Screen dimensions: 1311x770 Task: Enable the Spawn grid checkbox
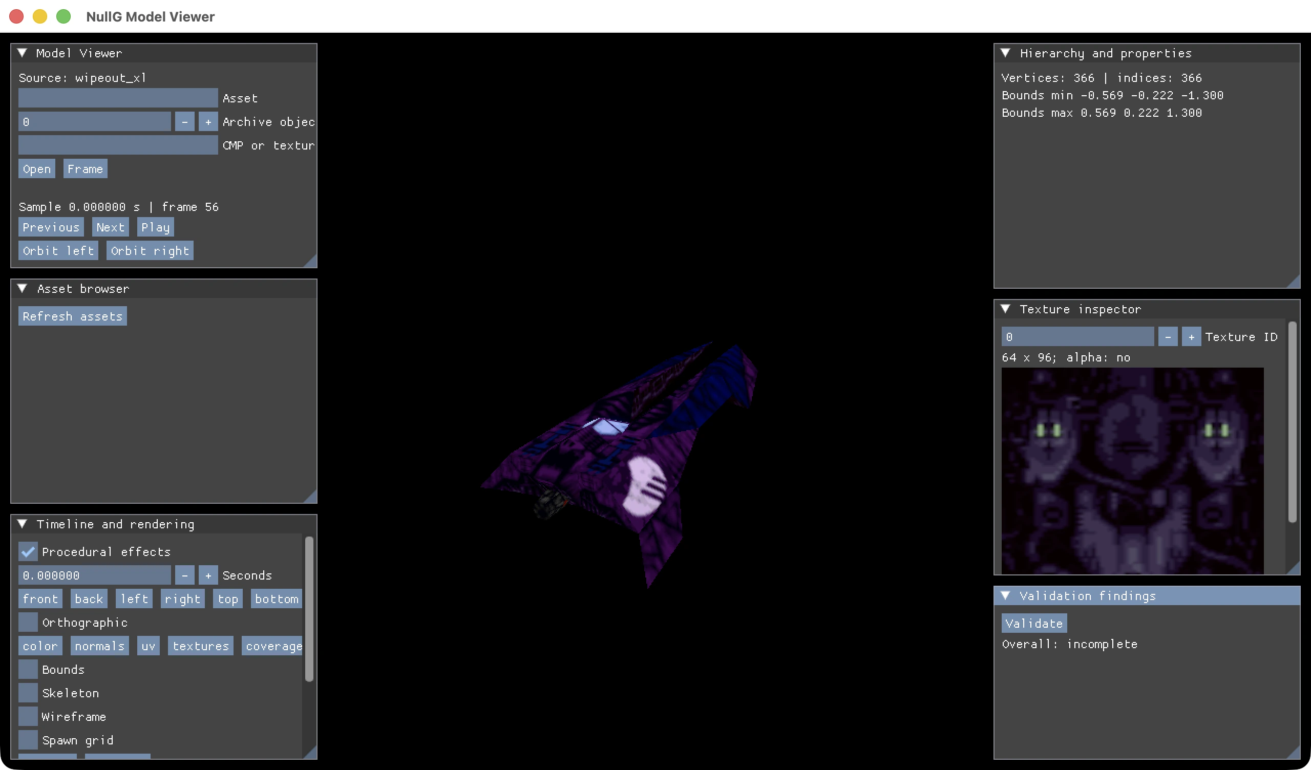tap(28, 740)
